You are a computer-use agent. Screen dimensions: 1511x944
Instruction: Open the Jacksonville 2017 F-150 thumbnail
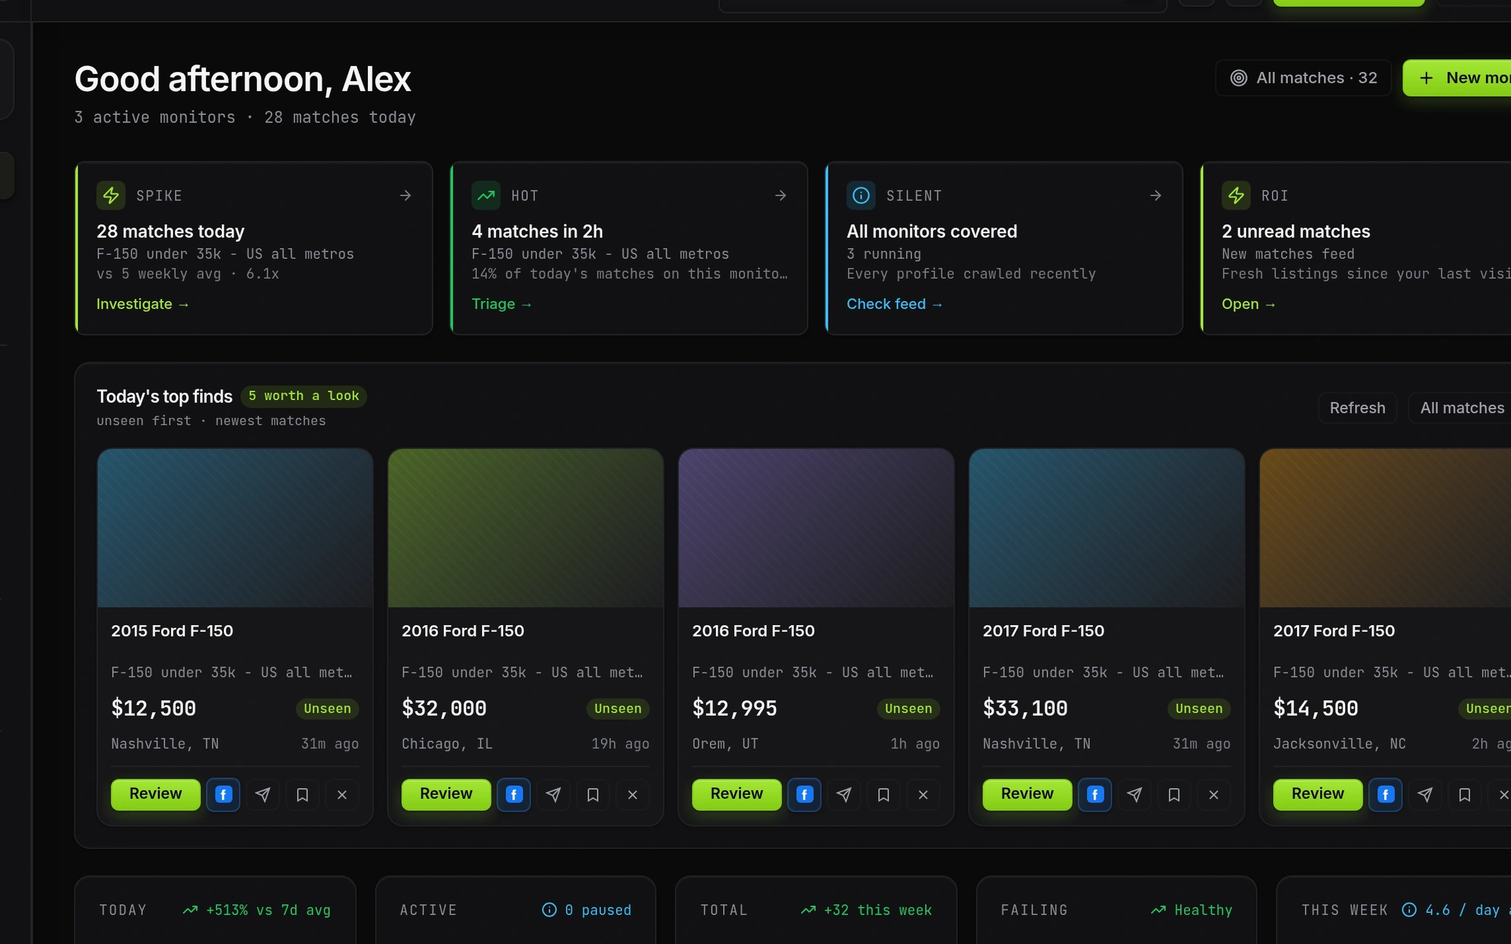[x=1386, y=528]
